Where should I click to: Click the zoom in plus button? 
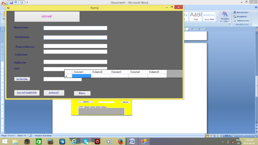[x=256, y=136]
